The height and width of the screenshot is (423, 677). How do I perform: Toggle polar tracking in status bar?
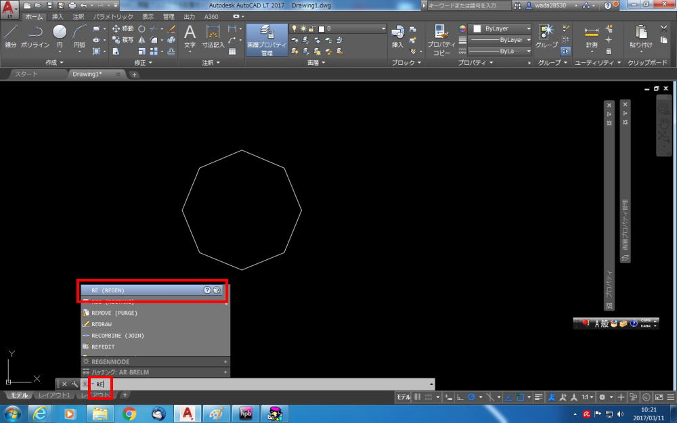pos(471,397)
